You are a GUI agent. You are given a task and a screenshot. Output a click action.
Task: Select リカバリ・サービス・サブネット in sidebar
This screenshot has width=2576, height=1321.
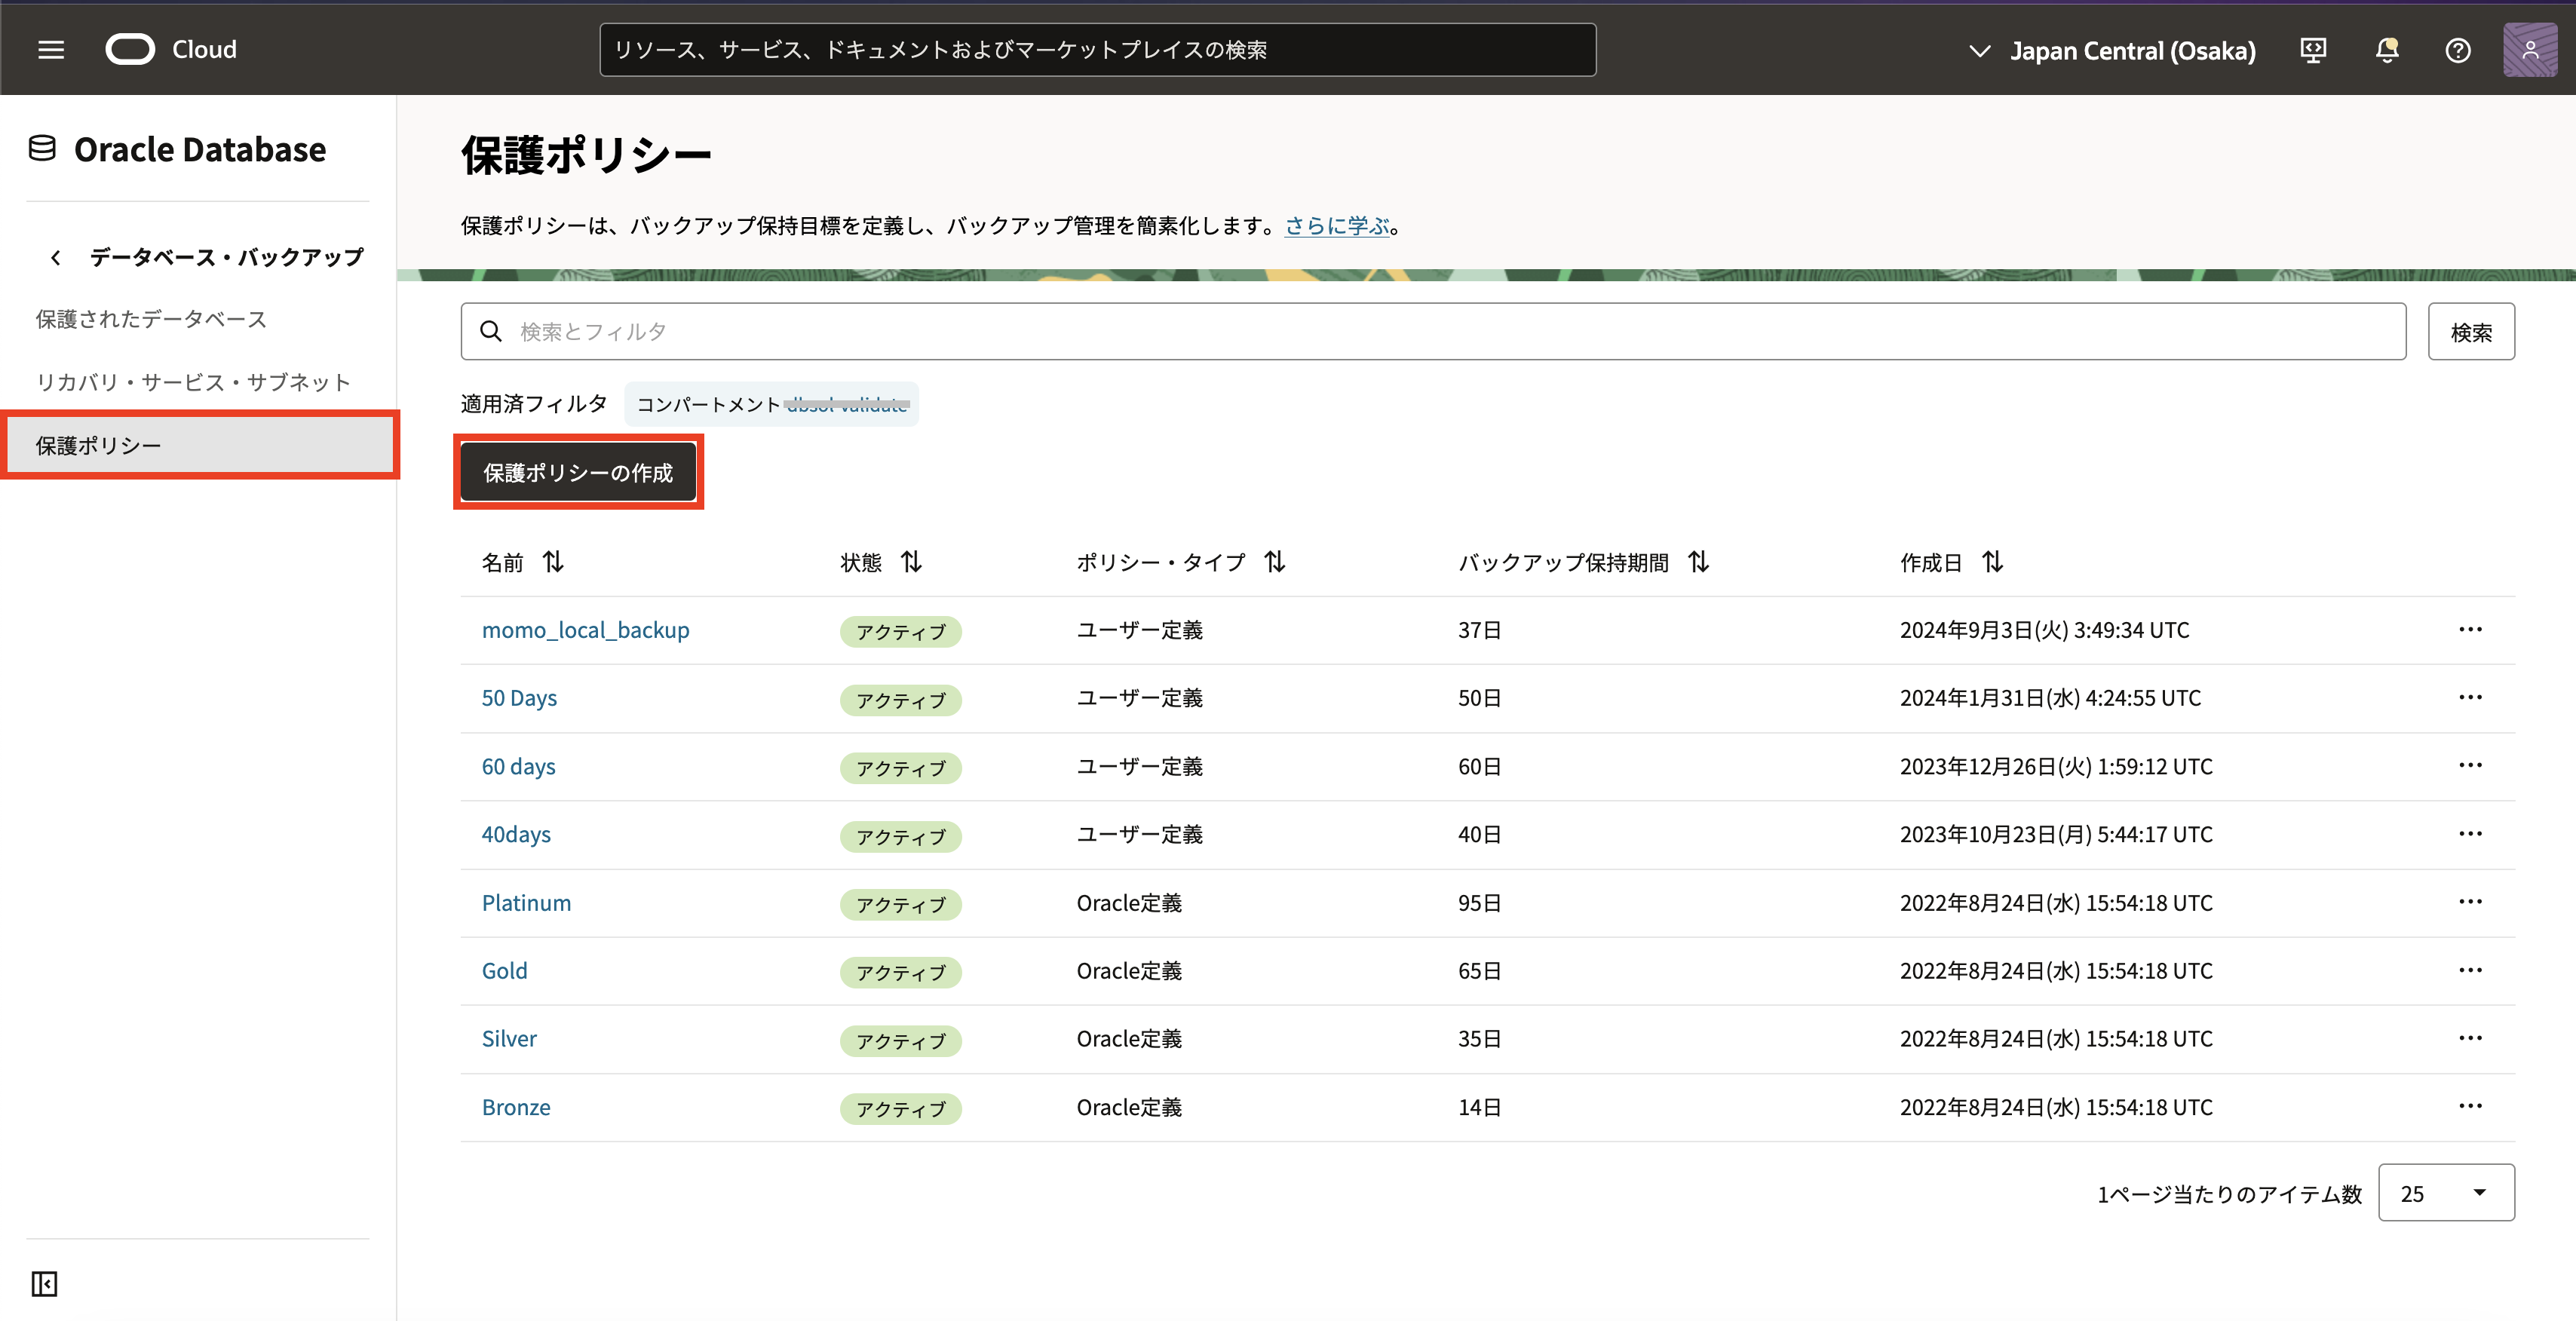194,382
